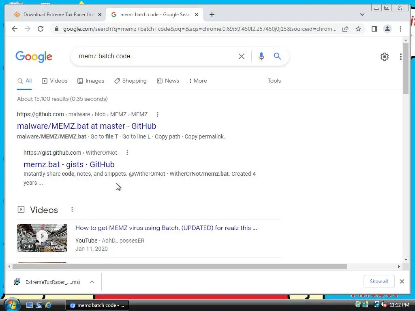Click the taskbar clock showing 11:12 PM
The image size is (415, 311).
tap(399, 305)
